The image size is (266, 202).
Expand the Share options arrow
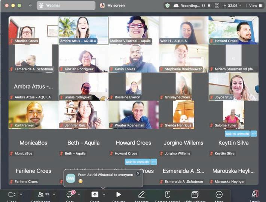click(104, 194)
